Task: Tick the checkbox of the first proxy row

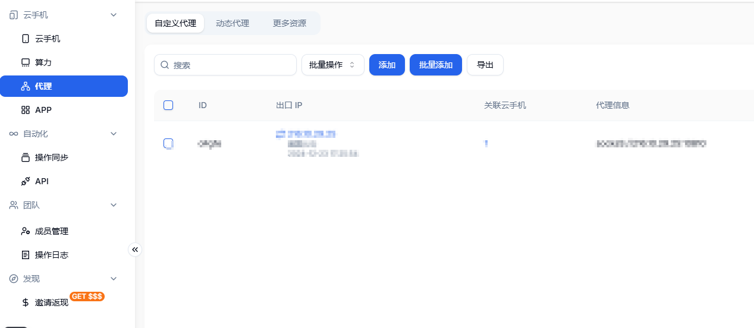Action: 168,143
